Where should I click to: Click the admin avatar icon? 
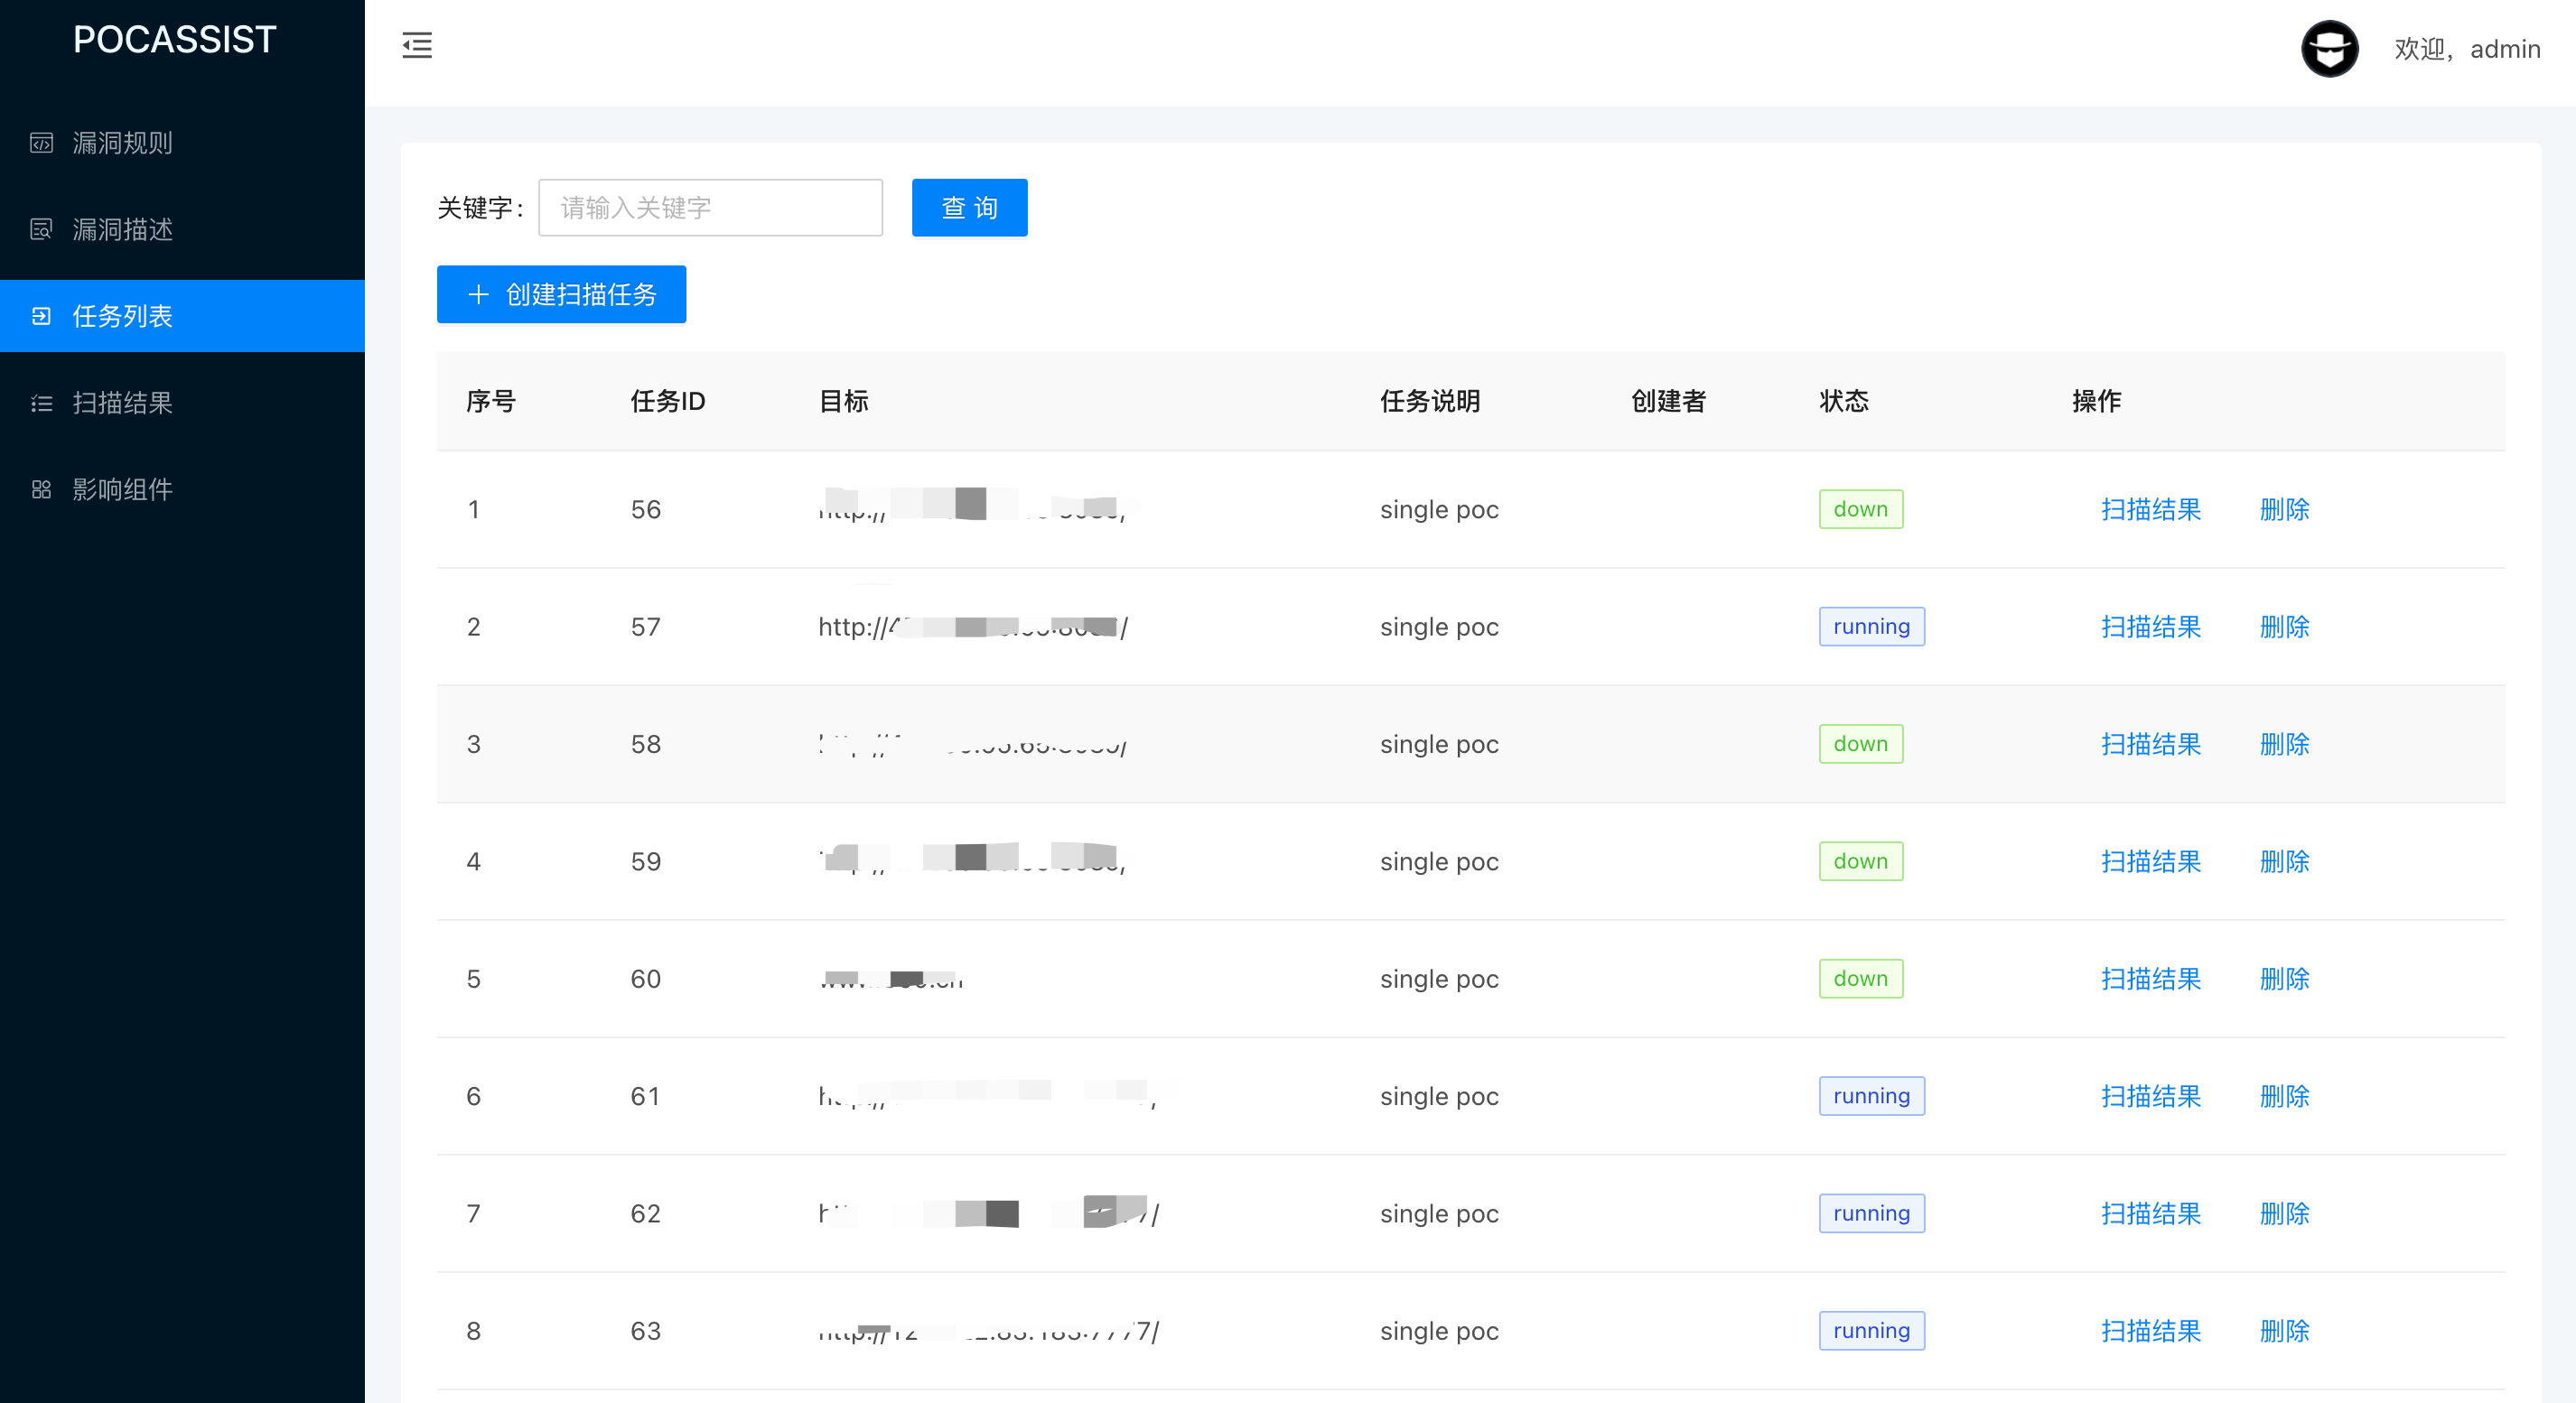point(2329,48)
